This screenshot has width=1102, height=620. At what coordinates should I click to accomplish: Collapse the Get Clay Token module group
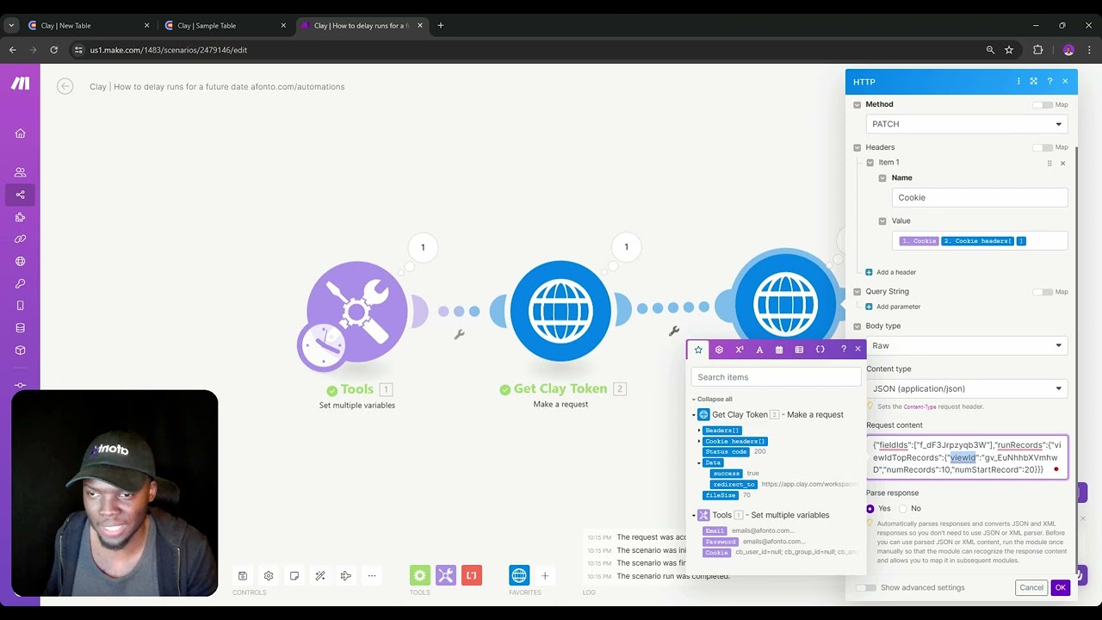[x=694, y=415]
